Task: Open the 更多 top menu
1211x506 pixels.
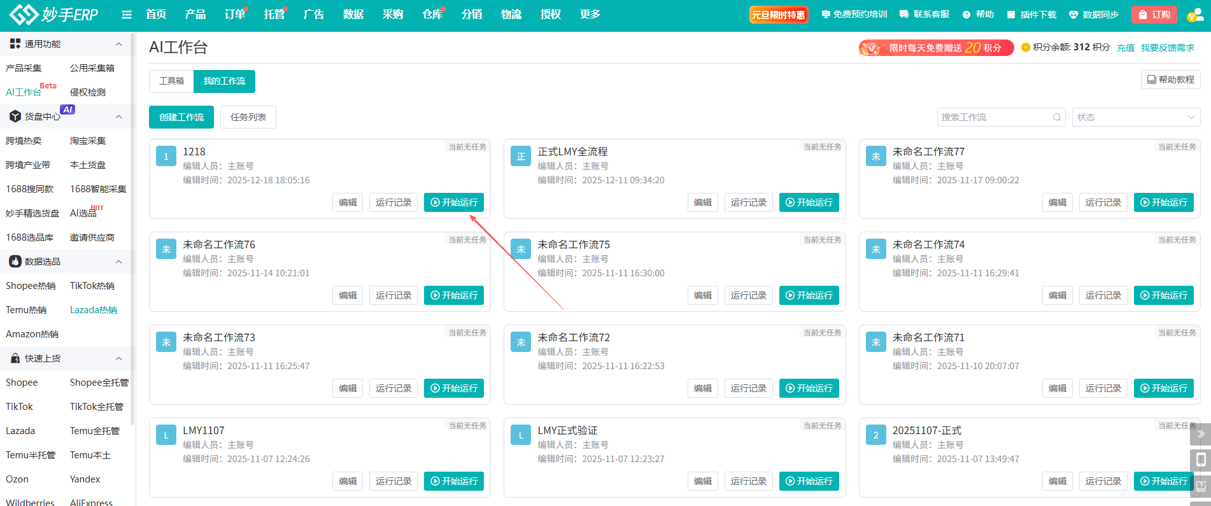Action: point(590,15)
